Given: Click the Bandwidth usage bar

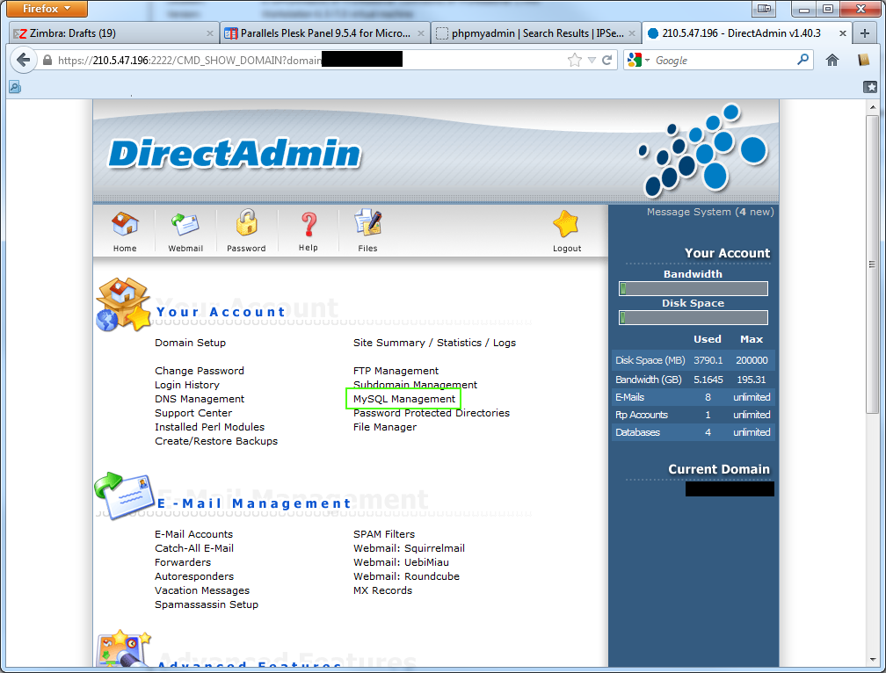Looking at the screenshot, I should 694,288.
